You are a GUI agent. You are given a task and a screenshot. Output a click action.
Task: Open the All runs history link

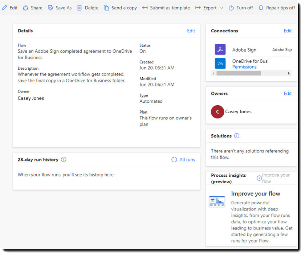point(187,159)
